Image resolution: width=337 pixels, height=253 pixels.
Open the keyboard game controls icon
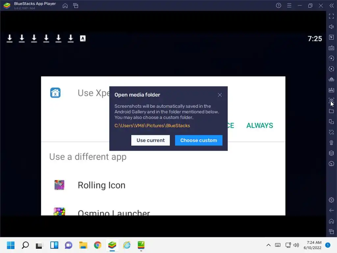point(331,48)
